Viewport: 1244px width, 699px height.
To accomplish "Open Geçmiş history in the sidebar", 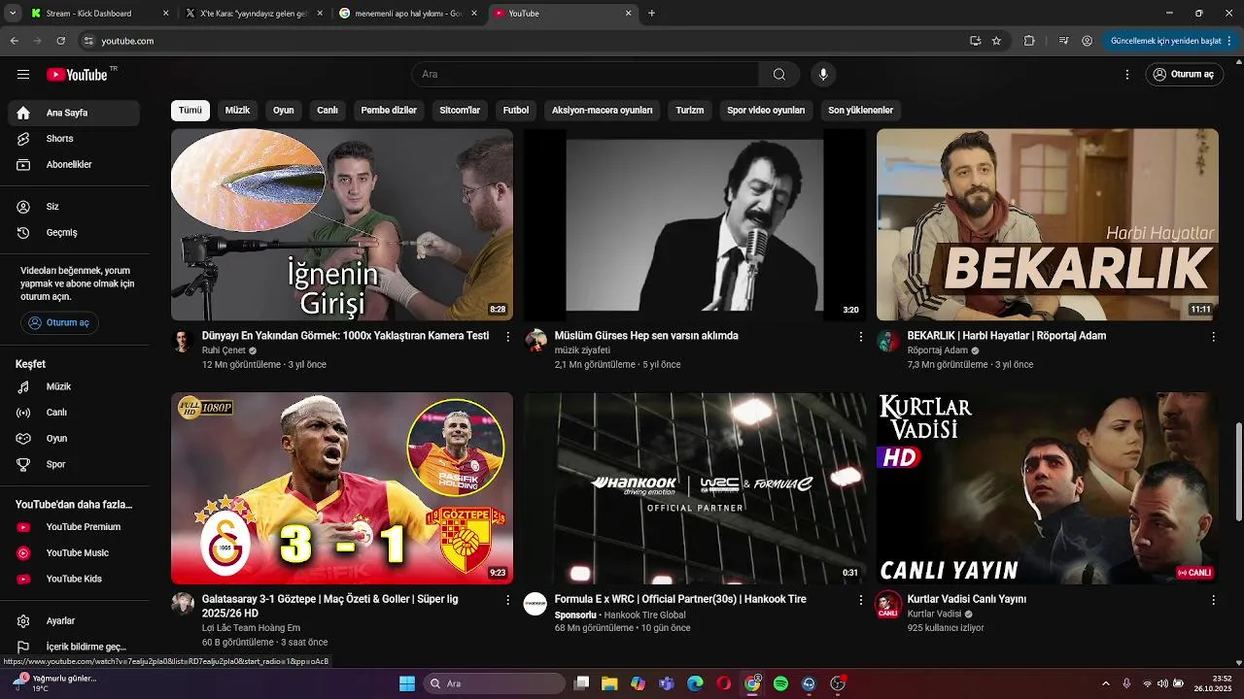I will pos(74,233).
